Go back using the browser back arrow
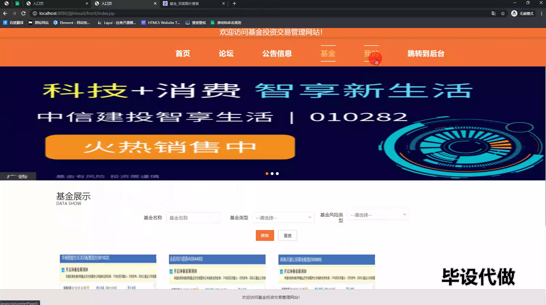Viewport: 546px width, 305px height. [x=5, y=13]
